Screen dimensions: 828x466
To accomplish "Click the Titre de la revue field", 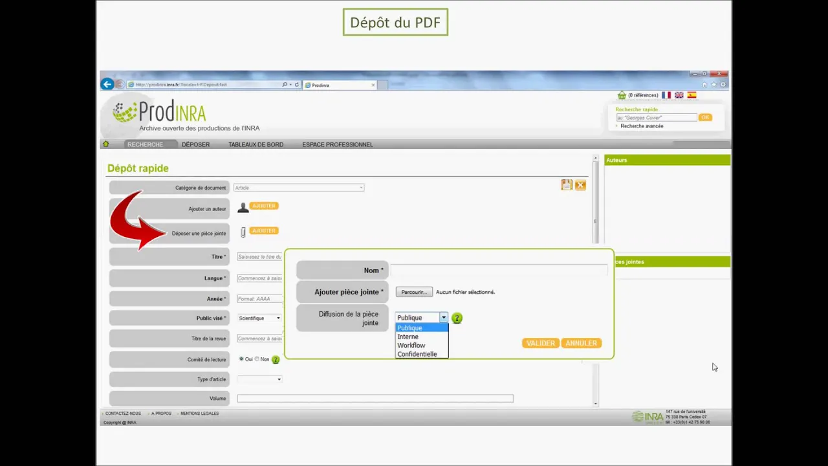I will pos(259,338).
